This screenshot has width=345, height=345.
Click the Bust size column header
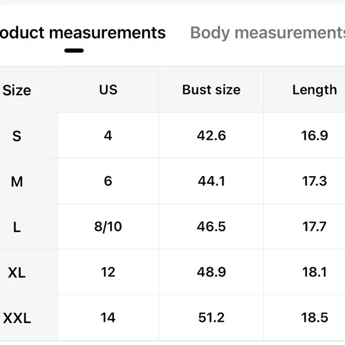211,90
